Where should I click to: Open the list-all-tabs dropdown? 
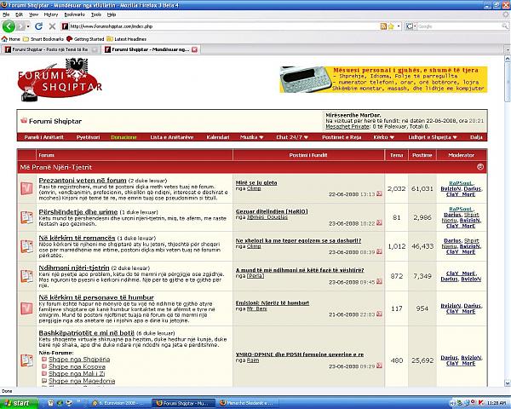click(508, 50)
